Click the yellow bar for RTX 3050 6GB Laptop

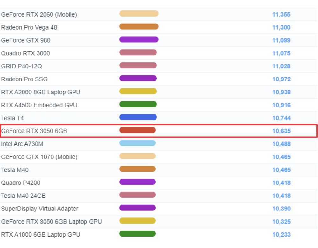tap(137, 221)
